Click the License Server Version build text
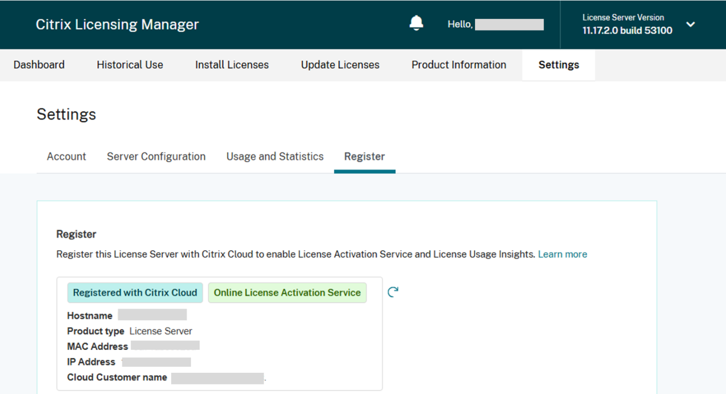Image resolution: width=726 pixels, height=394 pixels. [x=627, y=31]
